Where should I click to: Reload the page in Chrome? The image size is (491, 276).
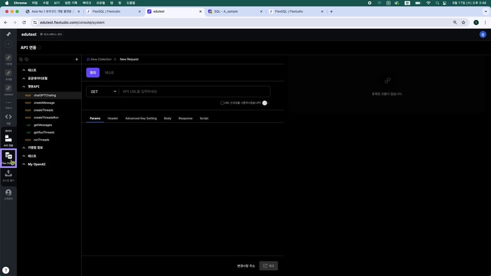click(24, 22)
